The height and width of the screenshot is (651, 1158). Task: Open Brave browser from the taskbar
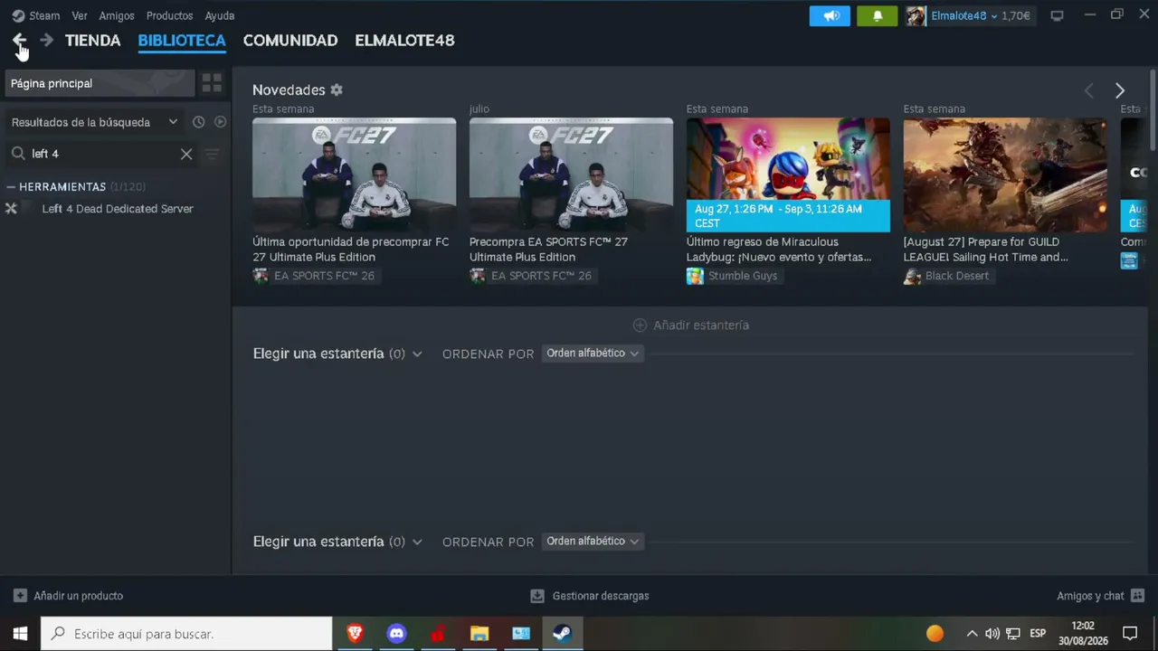pyautogui.click(x=355, y=634)
